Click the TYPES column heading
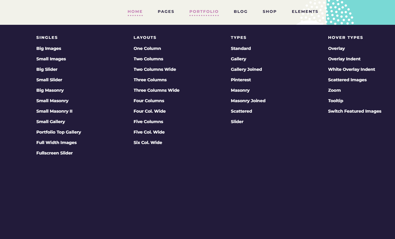This screenshot has height=239, width=395. click(238, 38)
